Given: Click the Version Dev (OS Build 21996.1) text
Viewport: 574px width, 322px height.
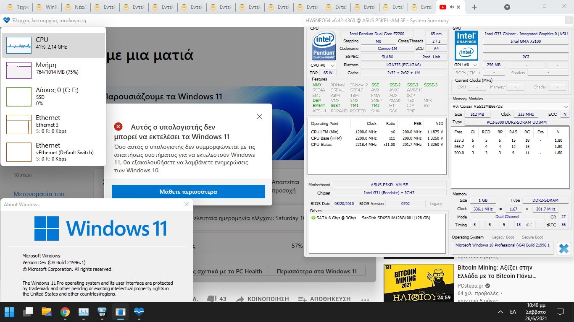Looking at the screenshot, I should coord(54,262).
